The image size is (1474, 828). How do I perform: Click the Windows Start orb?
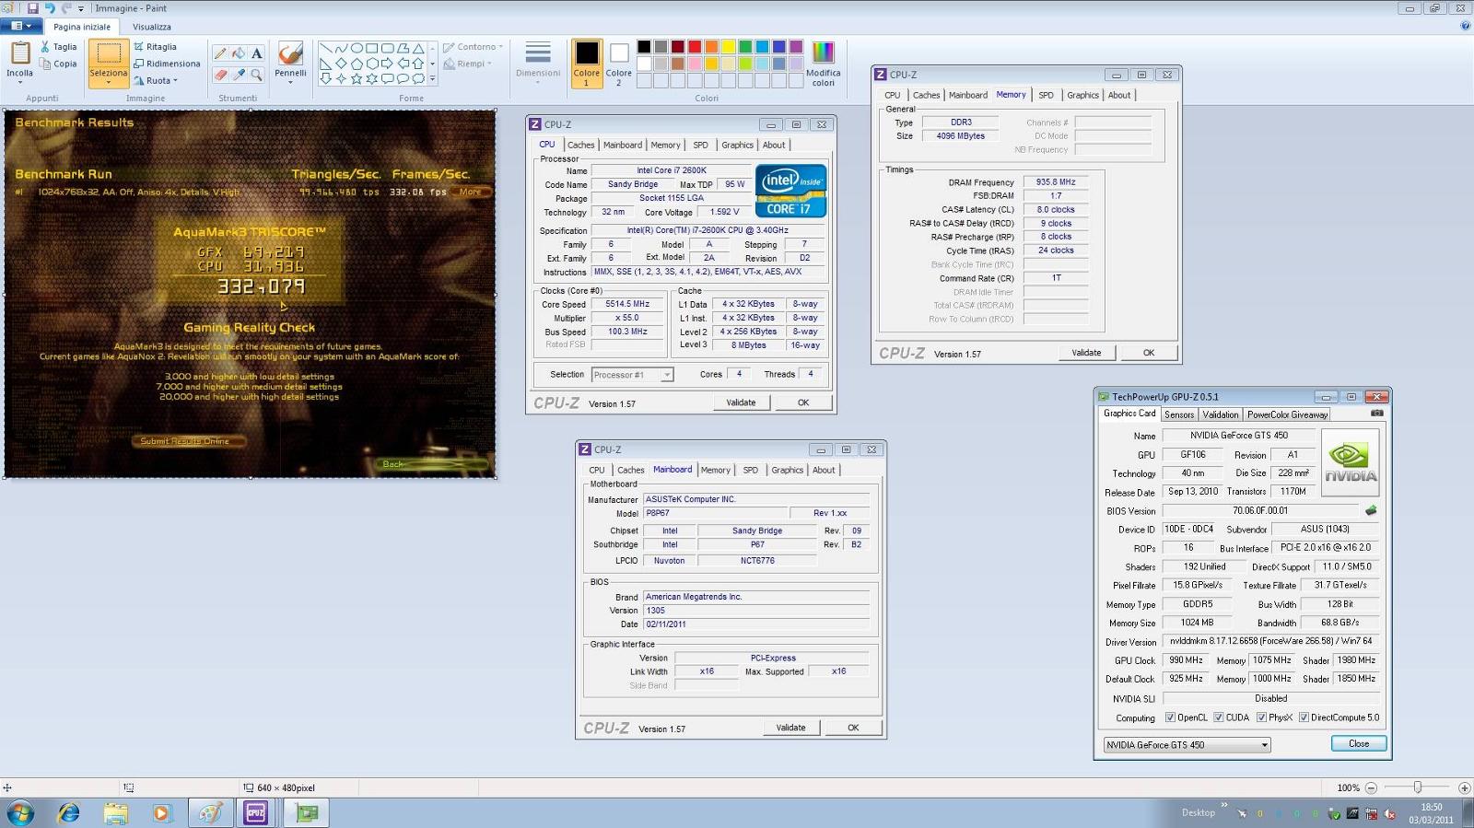[20, 813]
